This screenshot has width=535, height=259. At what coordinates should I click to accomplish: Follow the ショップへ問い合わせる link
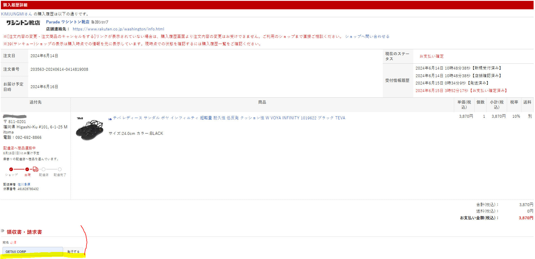pos(367,37)
